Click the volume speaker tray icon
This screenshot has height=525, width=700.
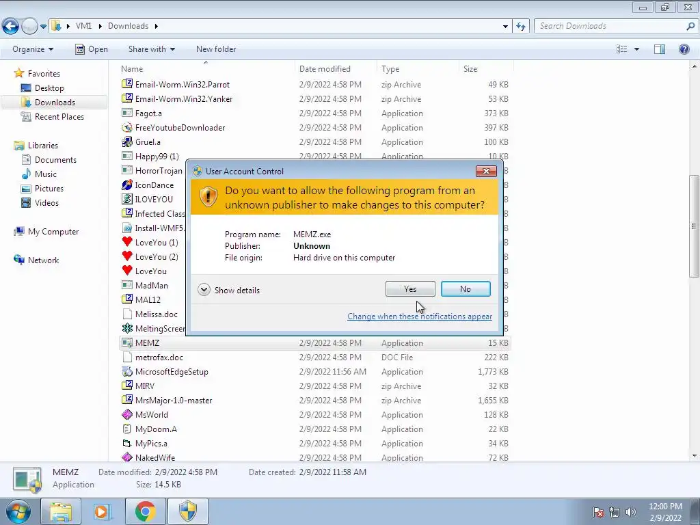(x=630, y=512)
